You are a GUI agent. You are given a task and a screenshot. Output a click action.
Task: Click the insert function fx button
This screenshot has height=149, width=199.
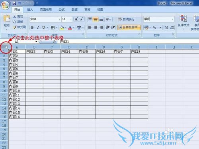pos(54,42)
